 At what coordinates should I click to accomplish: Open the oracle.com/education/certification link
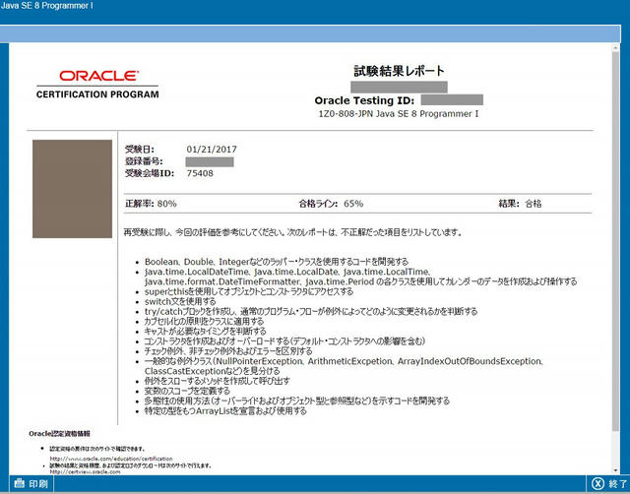[111, 459]
